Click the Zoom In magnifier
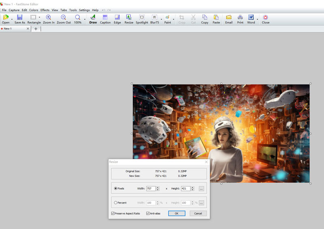 click(49, 19)
